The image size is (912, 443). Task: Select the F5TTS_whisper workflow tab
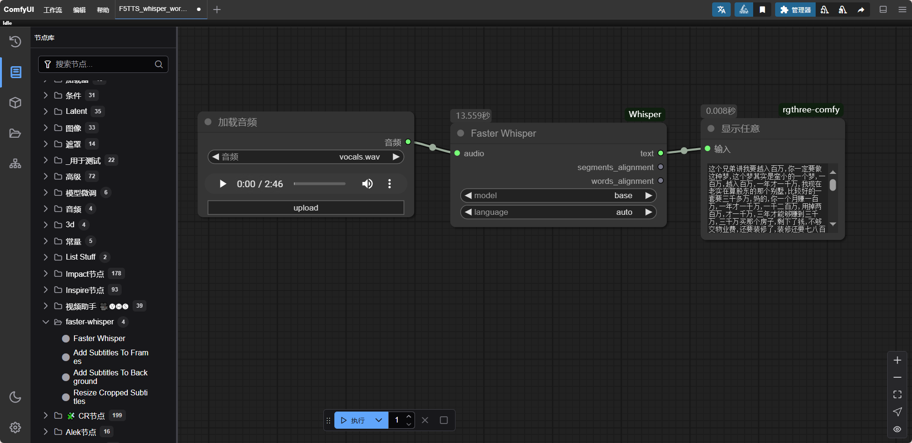153,9
